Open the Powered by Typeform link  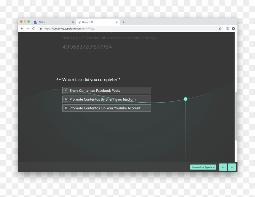203,167
